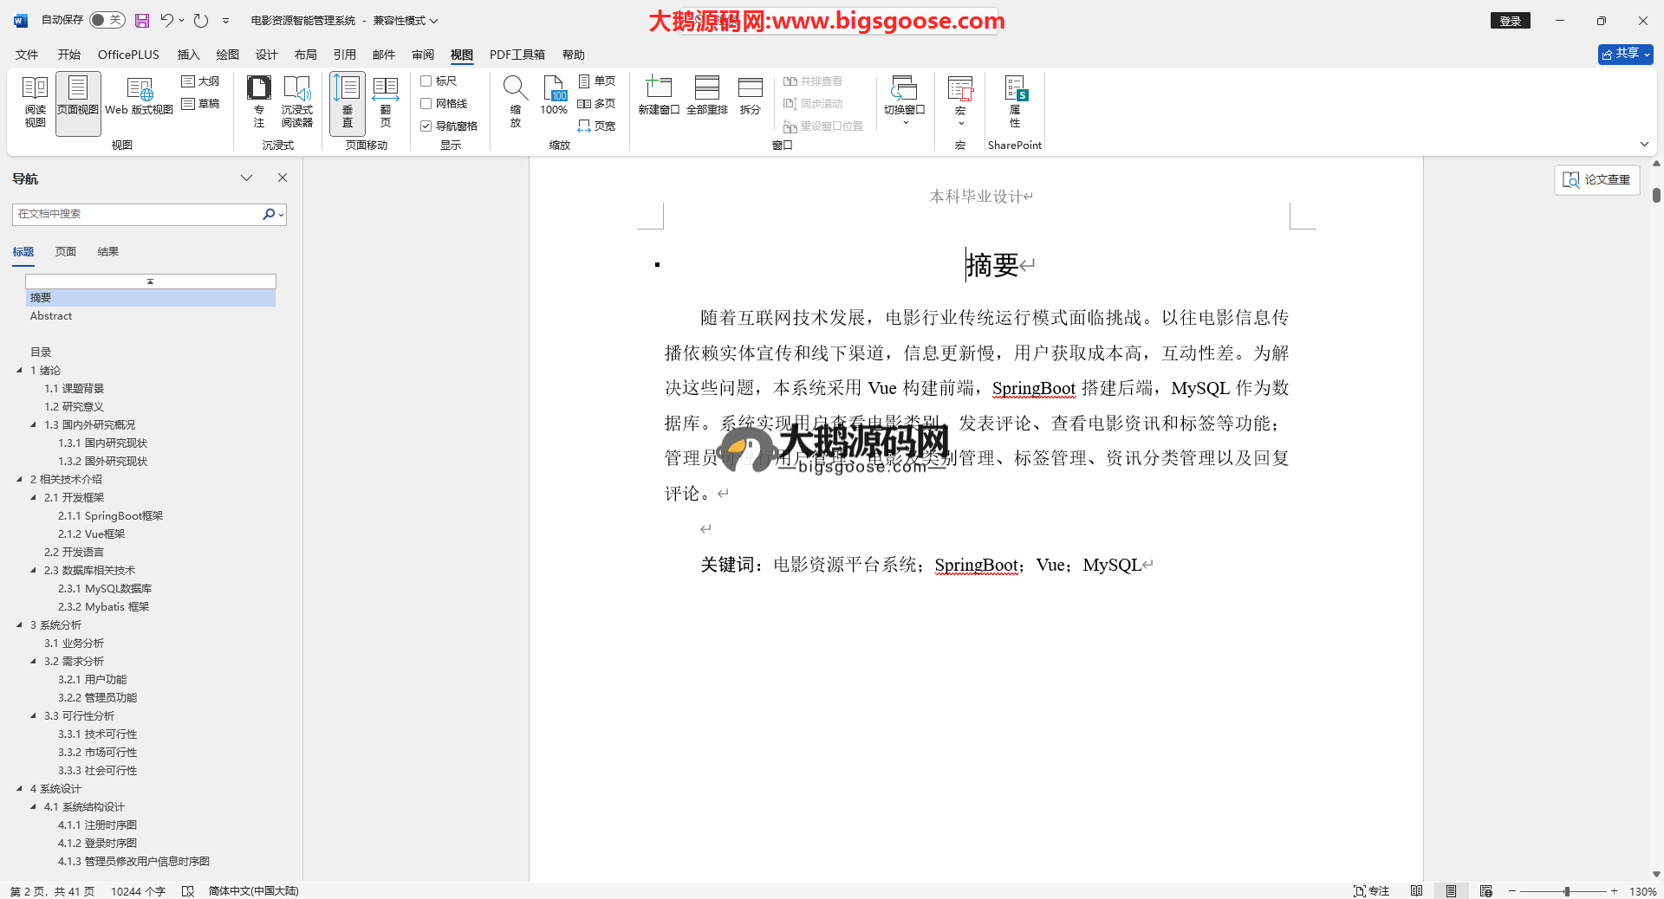Open the Immersive Reader (沉浸式阅读器)

pos(296,102)
